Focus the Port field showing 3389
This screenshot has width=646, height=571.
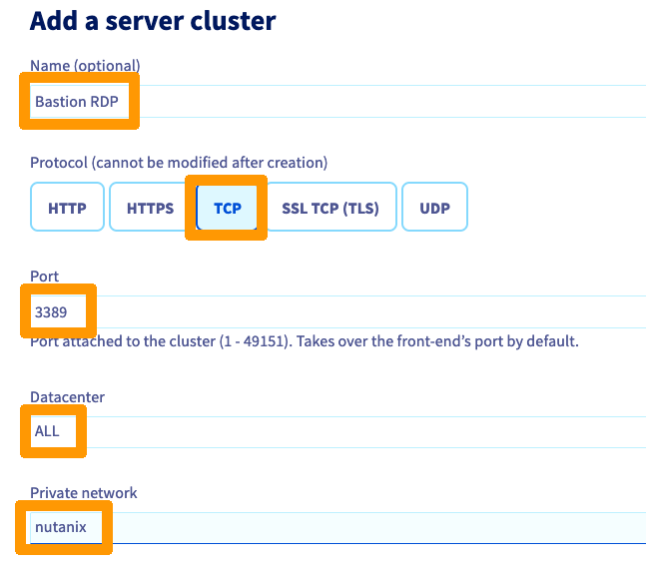337,311
